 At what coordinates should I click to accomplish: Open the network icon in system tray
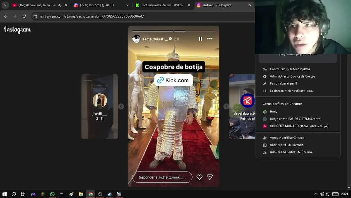pos(328,194)
